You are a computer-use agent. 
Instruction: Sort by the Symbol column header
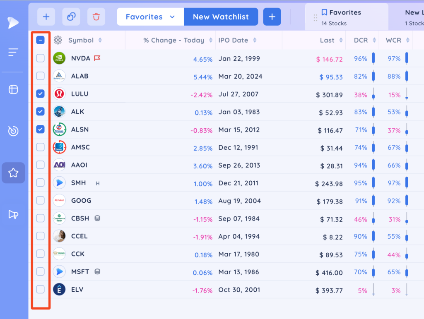click(81, 40)
